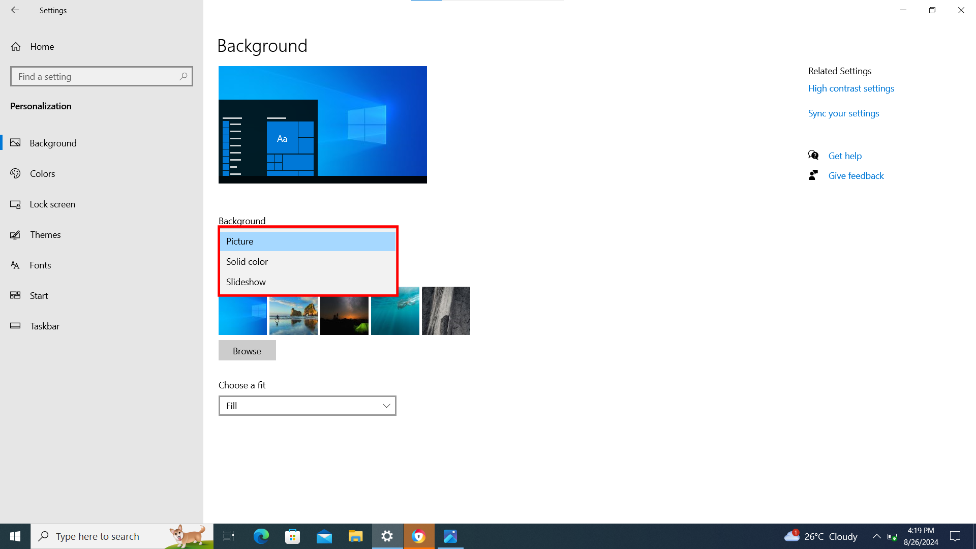Select Background in the sidebar
The height and width of the screenshot is (549, 976).
(x=53, y=143)
